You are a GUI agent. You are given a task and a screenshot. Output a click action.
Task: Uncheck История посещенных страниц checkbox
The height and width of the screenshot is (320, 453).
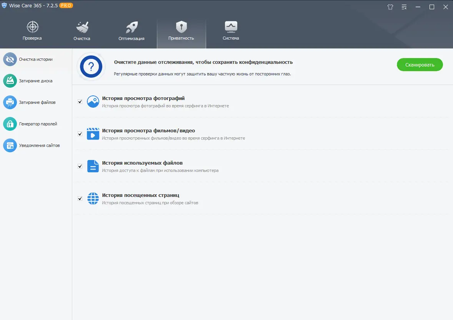[80, 198]
